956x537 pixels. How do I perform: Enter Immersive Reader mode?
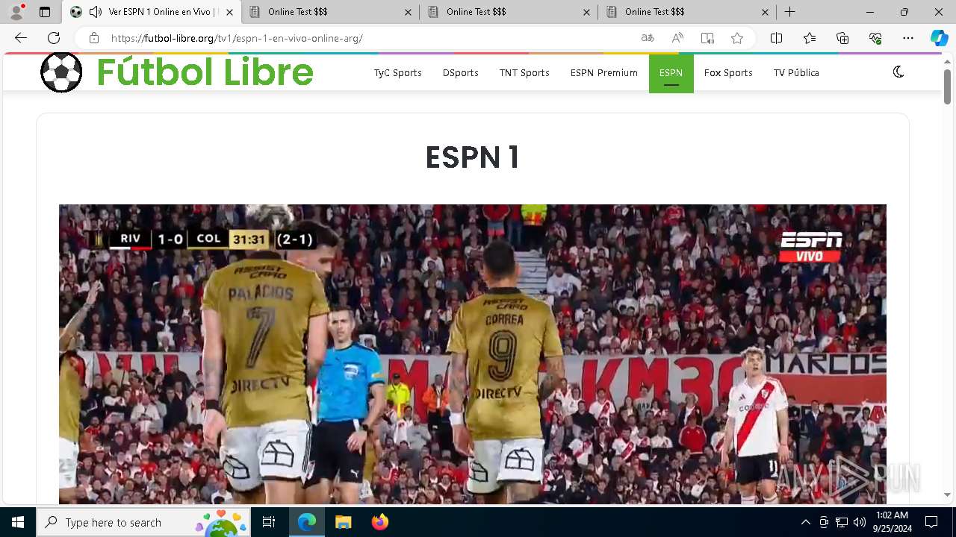tap(707, 38)
